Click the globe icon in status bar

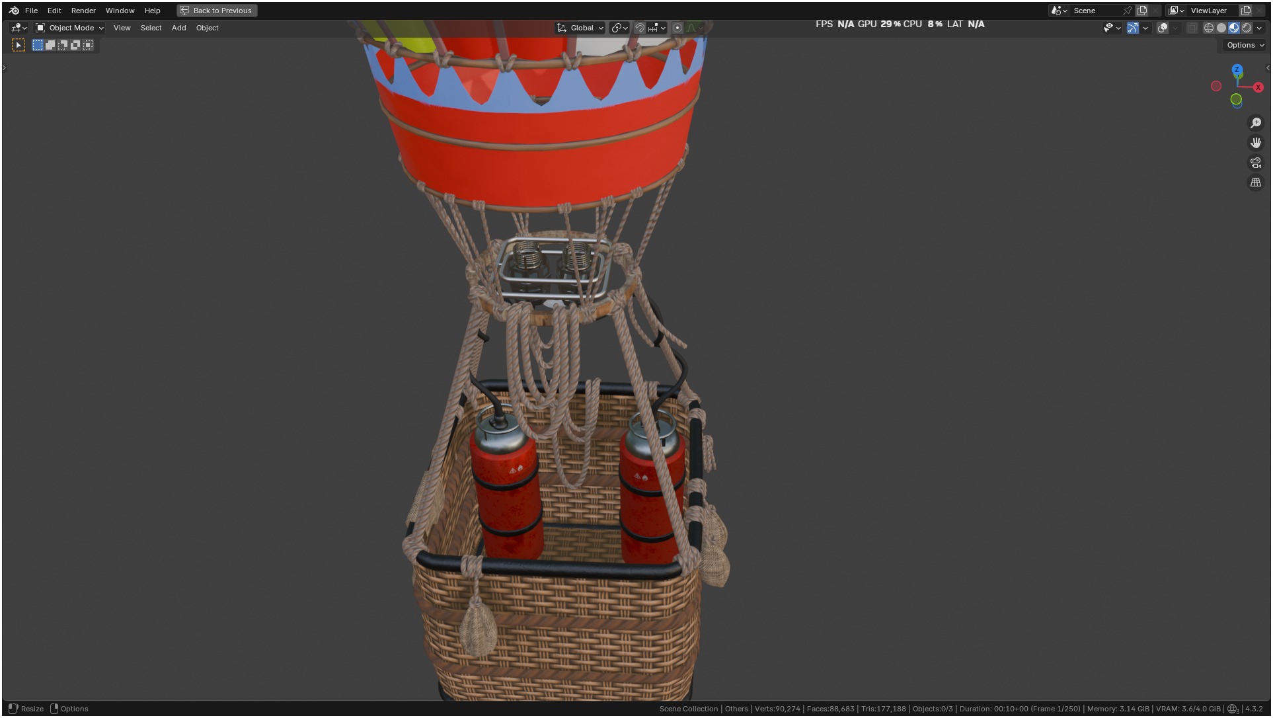[1233, 709]
